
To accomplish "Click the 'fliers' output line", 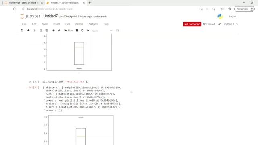I will [82, 107].
